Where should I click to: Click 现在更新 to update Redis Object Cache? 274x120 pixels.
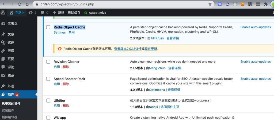[x=151, y=49]
